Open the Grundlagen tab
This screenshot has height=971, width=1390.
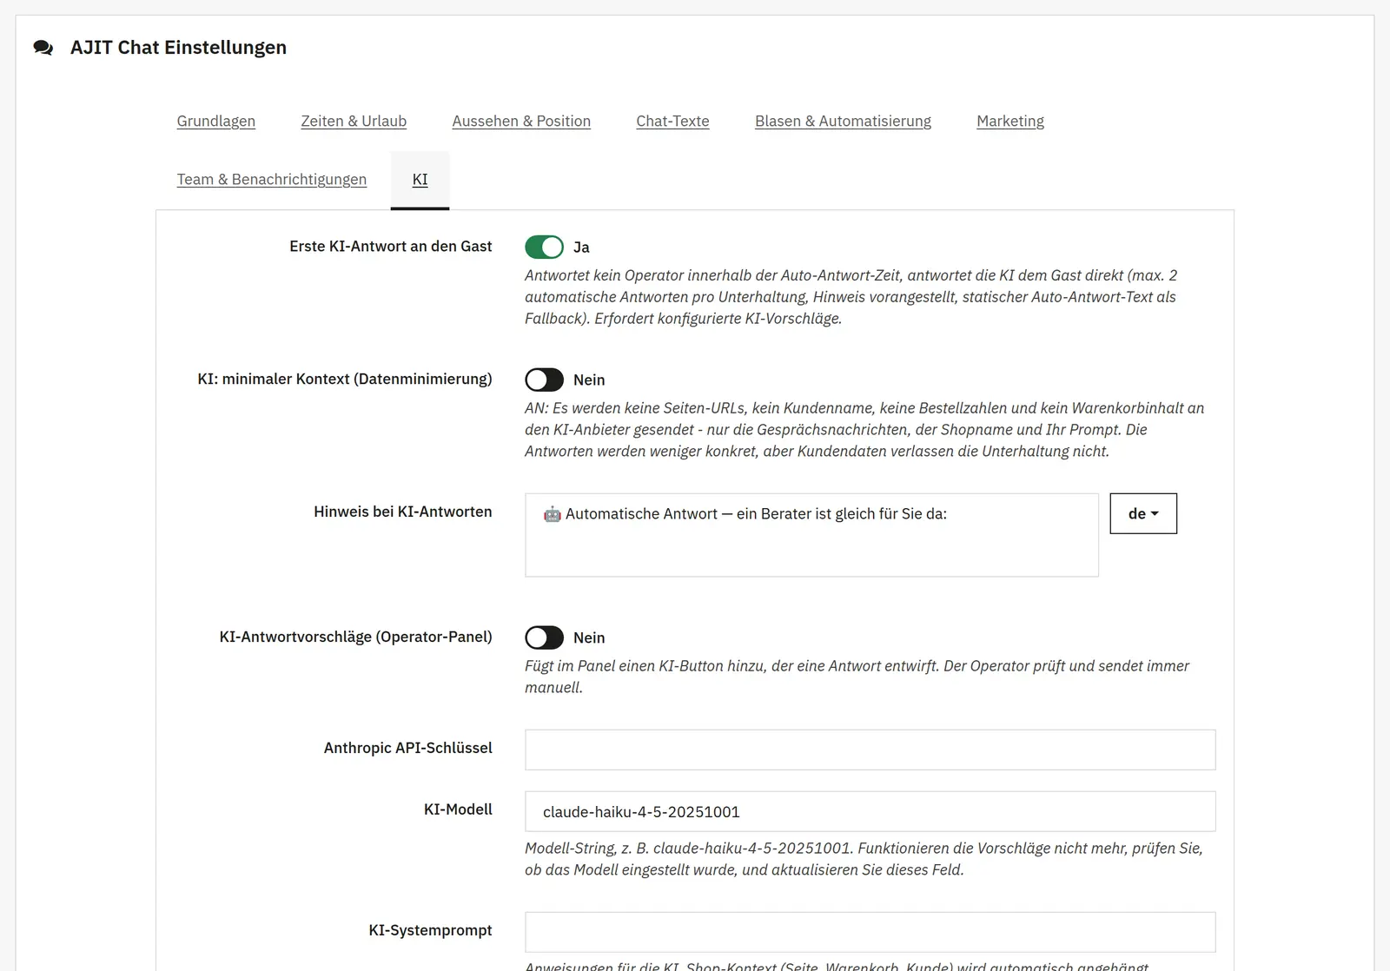(216, 121)
